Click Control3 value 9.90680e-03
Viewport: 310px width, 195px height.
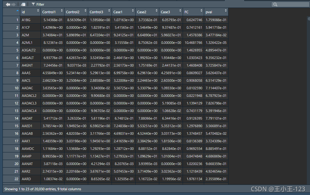(100, 96)
